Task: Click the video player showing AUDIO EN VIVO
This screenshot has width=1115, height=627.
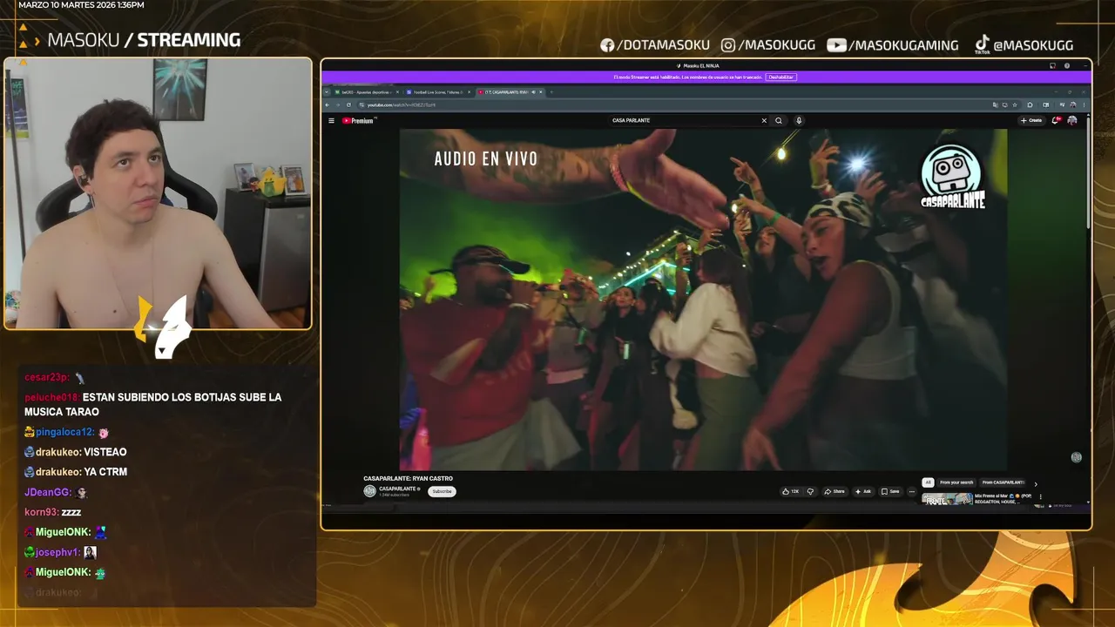Action: click(703, 300)
